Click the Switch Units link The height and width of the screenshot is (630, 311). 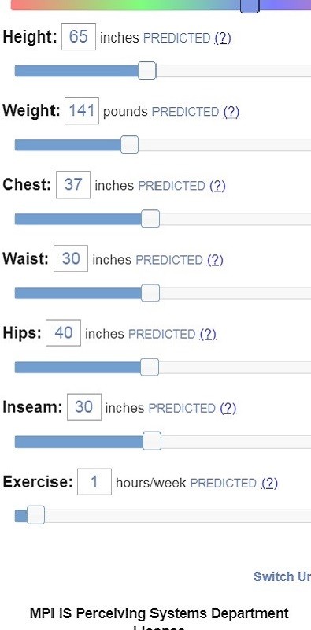click(x=282, y=576)
